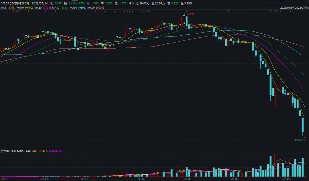Click the CF209.CZC contract name
Screen dimensions: 309x181
click(x=15, y=3)
